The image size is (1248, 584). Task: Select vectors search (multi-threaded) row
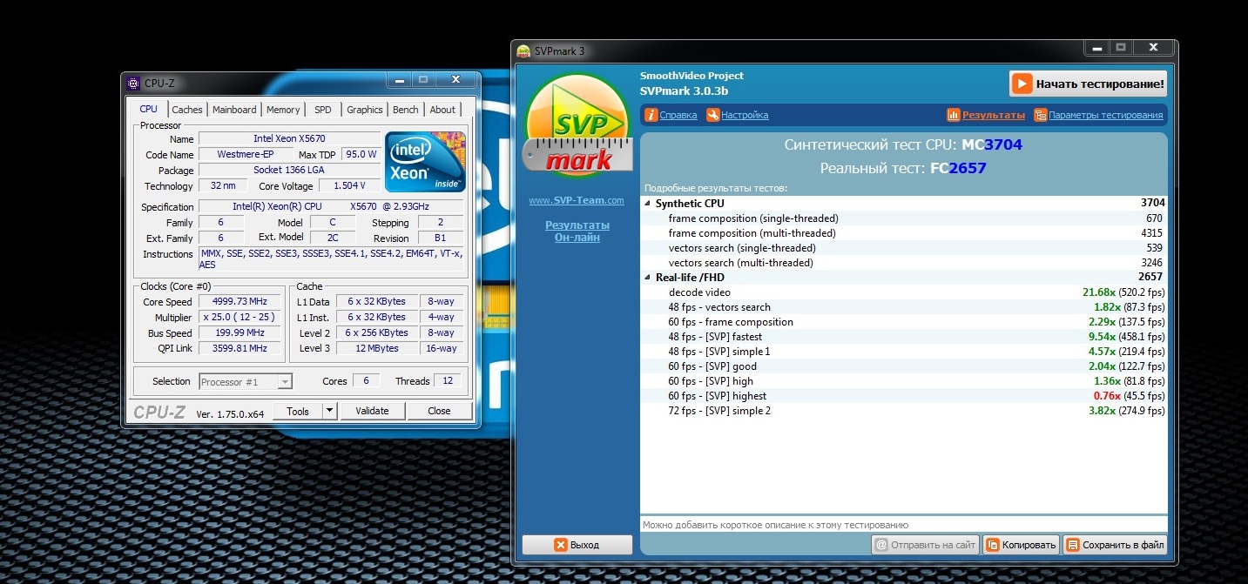(x=904, y=263)
